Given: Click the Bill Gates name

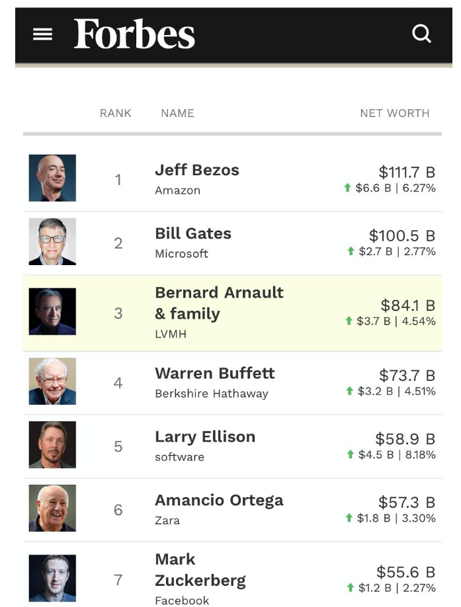Looking at the screenshot, I should click(x=193, y=233).
